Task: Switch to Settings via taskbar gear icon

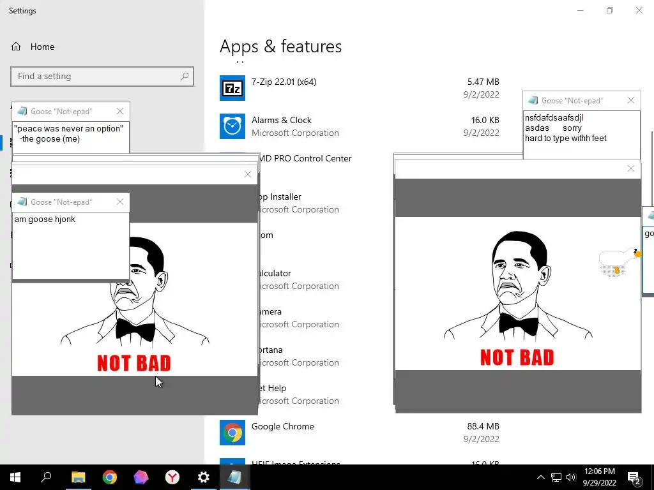Action: coord(204,477)
